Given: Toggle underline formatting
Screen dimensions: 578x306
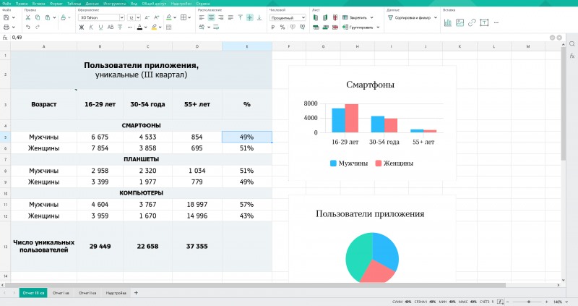Looking at the screenshot, I should 100,27.
